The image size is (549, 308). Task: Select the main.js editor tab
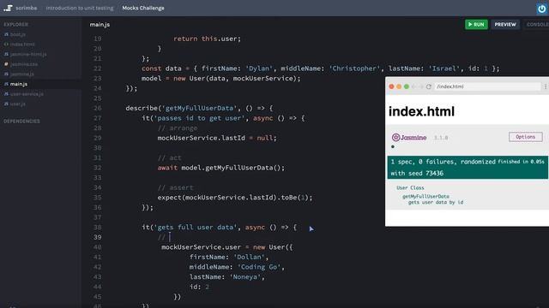100,25
